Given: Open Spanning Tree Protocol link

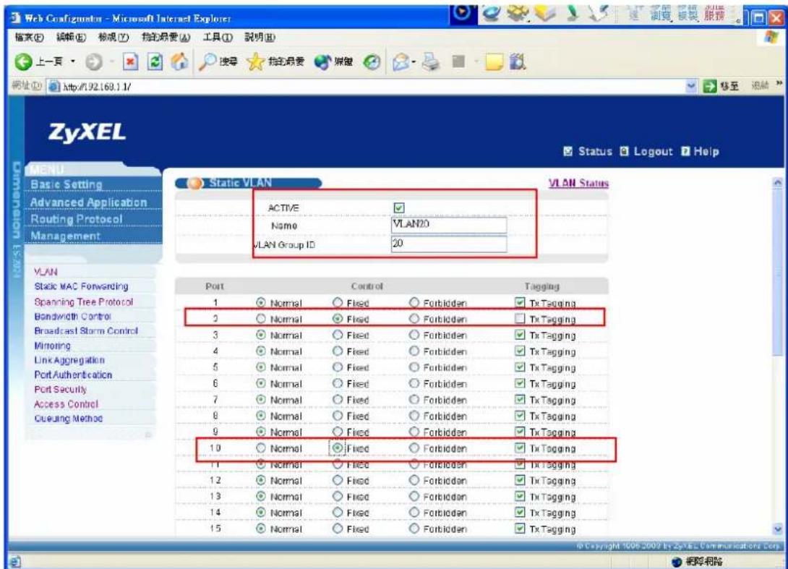Looking at the screenshot, I should tap(83, 302).
